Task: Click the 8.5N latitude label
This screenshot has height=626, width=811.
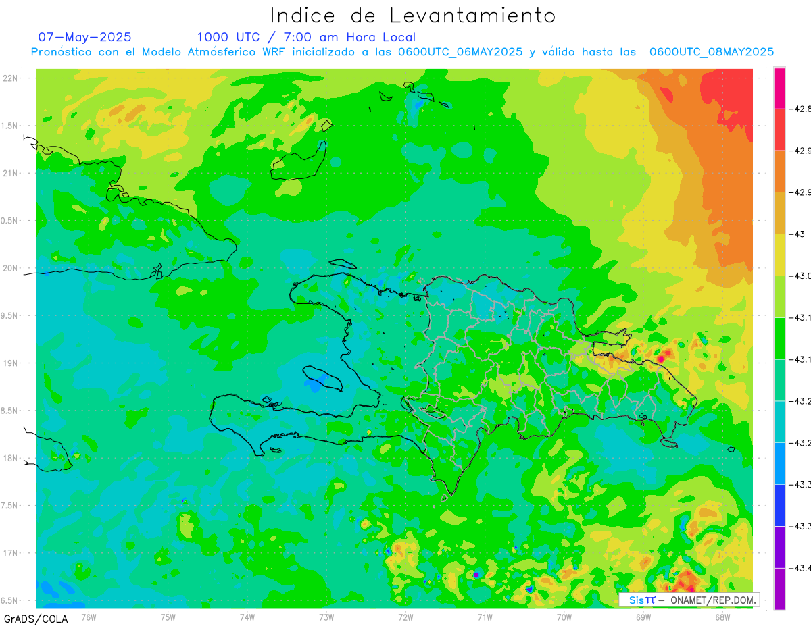Action: [10, 411]
